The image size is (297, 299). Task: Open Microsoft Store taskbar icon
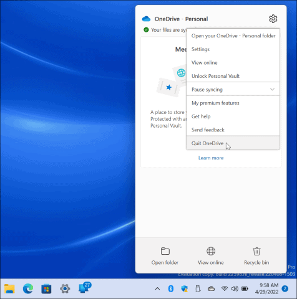pyautogui.click(x=46, y=288)
